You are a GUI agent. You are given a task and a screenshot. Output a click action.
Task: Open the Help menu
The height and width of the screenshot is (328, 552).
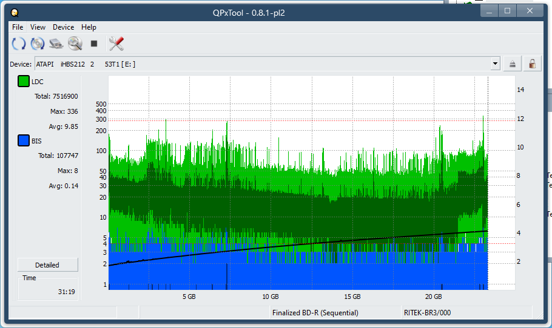tap(89, 27)
